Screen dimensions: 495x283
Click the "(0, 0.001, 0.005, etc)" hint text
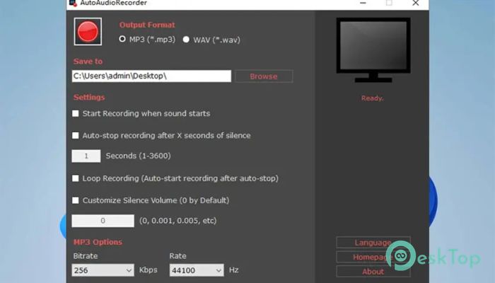point(178,221)
